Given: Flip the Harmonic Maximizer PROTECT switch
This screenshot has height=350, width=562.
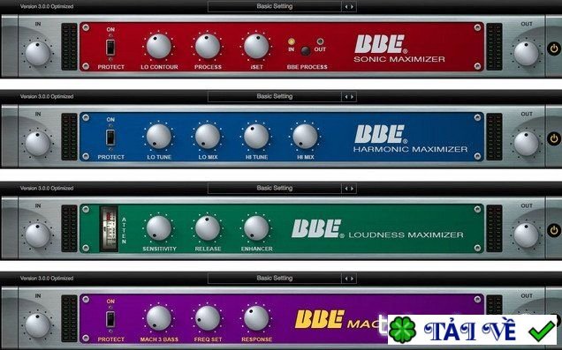Looking at the screenshot, I should coord(110,138).
